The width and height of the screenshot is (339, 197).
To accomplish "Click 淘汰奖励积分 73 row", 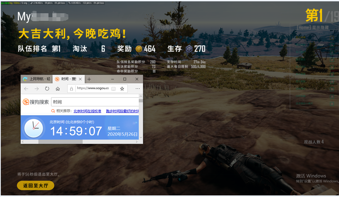I will tap(136, 67).
